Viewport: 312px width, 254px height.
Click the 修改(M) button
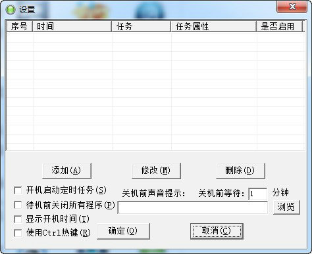coord(156,171)
